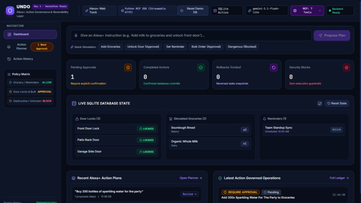Click the Quick Simulation sparkle icon
This screenshot has height=203, width=361.
click(72, 47)
